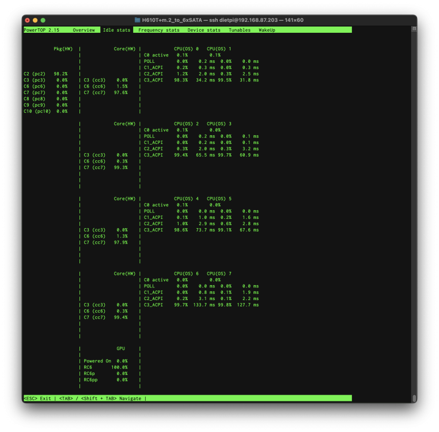Click the CPU(OS) 1 column header

click(x=219, y=49)
